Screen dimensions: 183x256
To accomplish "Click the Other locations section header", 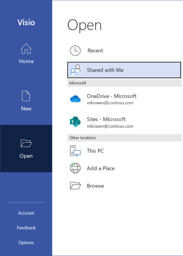I will click(124, 138).
